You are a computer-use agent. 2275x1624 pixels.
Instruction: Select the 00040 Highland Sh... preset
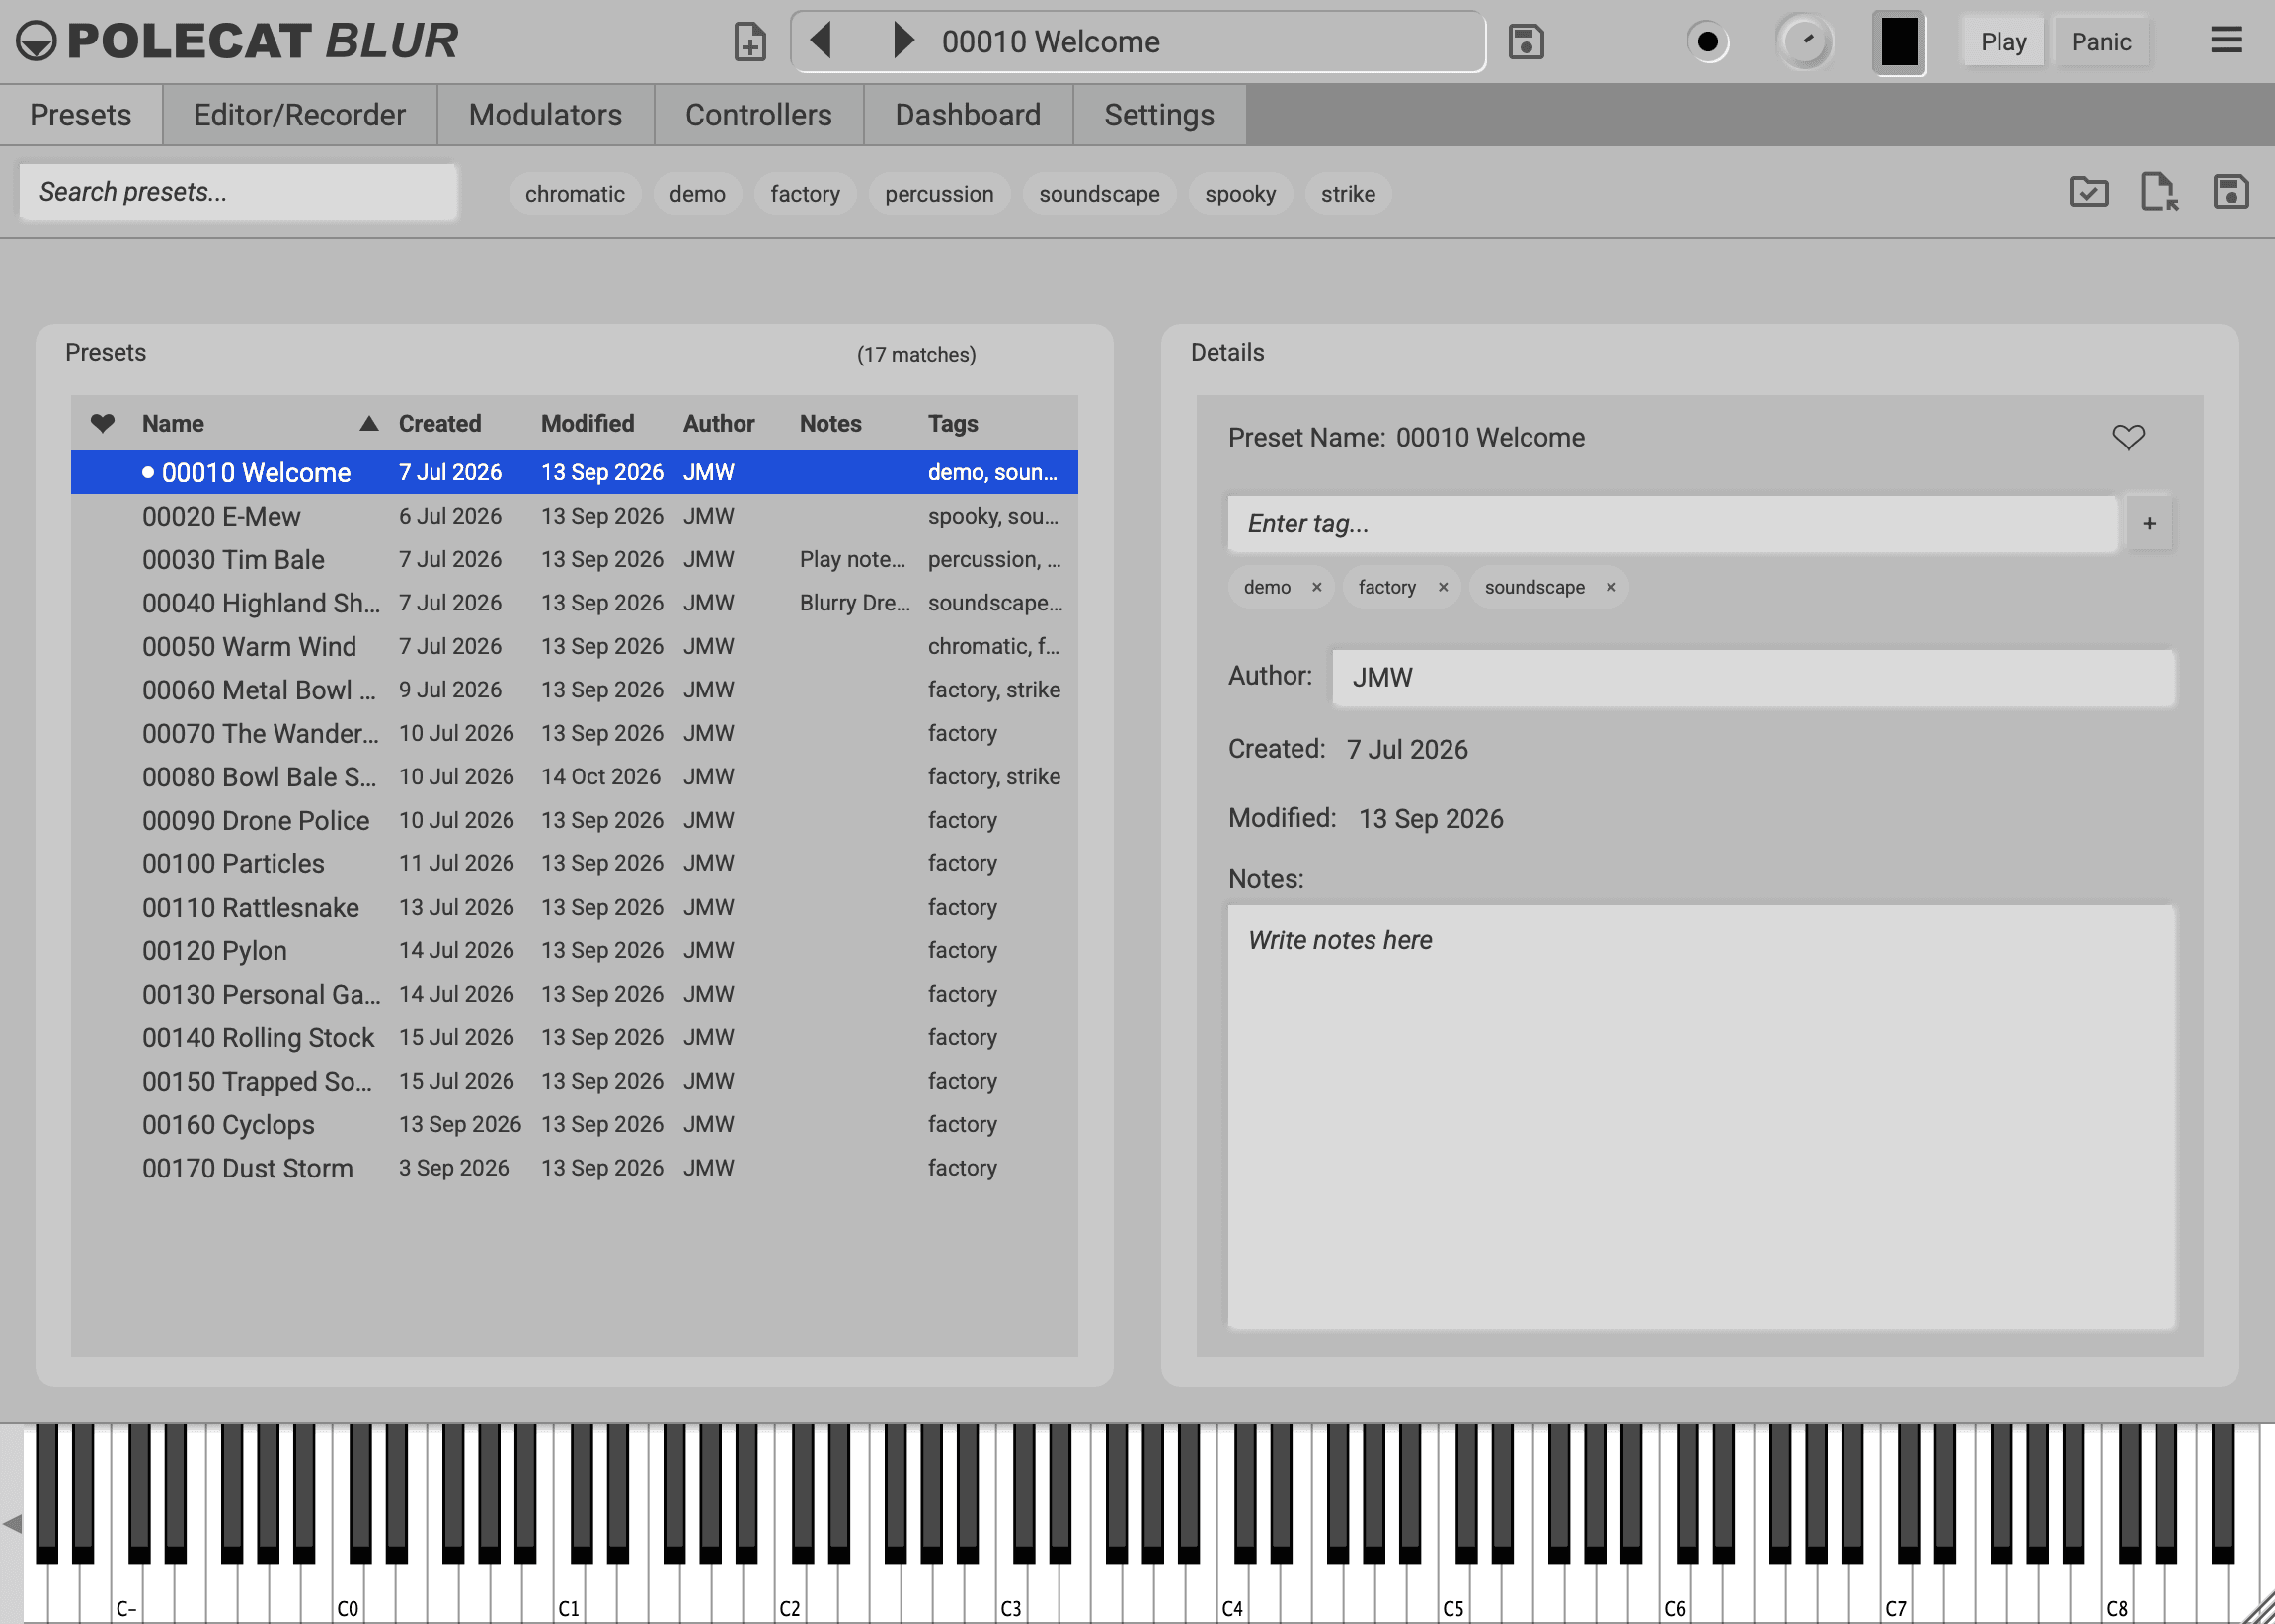point(574,603)
